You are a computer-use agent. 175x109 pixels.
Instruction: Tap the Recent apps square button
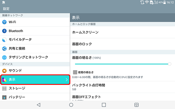pyautogui.click(x=104, y=105)
